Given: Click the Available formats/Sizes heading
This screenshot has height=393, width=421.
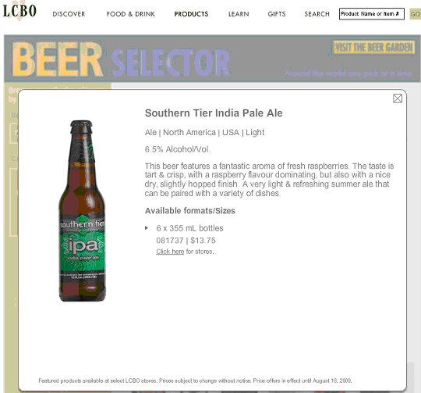Looking at the screenshot, I should point(190,211).
